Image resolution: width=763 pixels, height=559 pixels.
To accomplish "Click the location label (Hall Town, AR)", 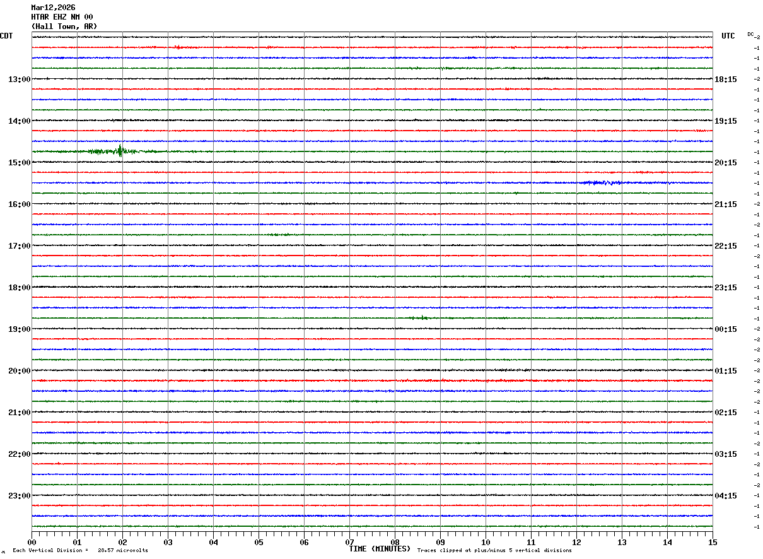I will point(64,26).
